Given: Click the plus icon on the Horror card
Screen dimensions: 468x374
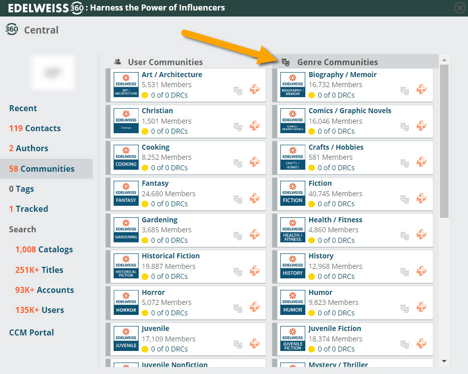Looking at the screenshot, I should [255, 307].
